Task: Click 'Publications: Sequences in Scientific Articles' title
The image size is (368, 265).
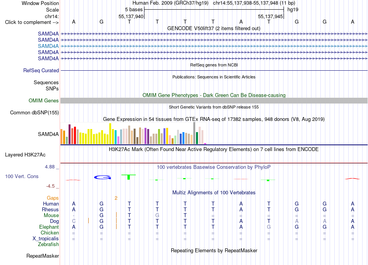Action: point(214,77)
